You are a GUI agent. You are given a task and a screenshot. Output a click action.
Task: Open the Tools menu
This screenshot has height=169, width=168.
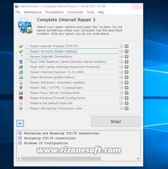point(90,12)
